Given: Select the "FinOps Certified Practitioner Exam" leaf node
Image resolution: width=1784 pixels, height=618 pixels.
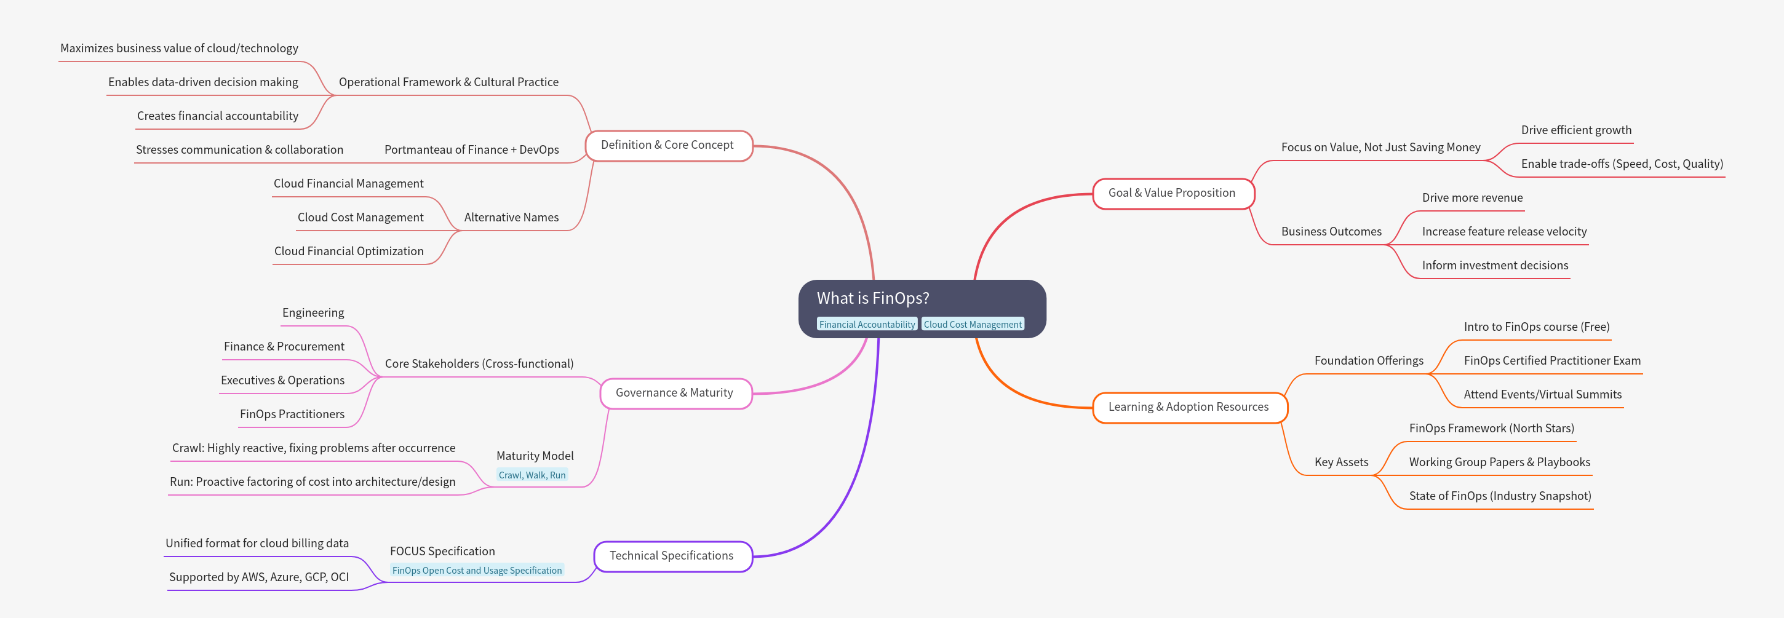Looking at the screenshot, I should pyautogui.click(x=1551, y=360).
